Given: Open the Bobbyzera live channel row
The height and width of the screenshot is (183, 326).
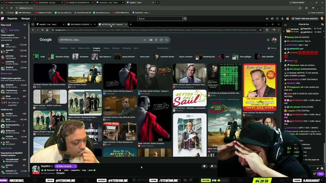Looking at the screenshot, I should coord(14,132).
